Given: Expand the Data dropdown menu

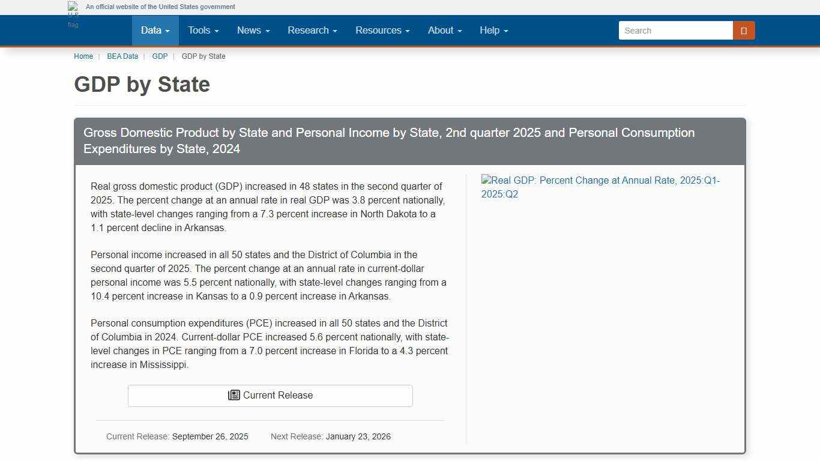Looking at the screenshot, I should pos(155,31).
